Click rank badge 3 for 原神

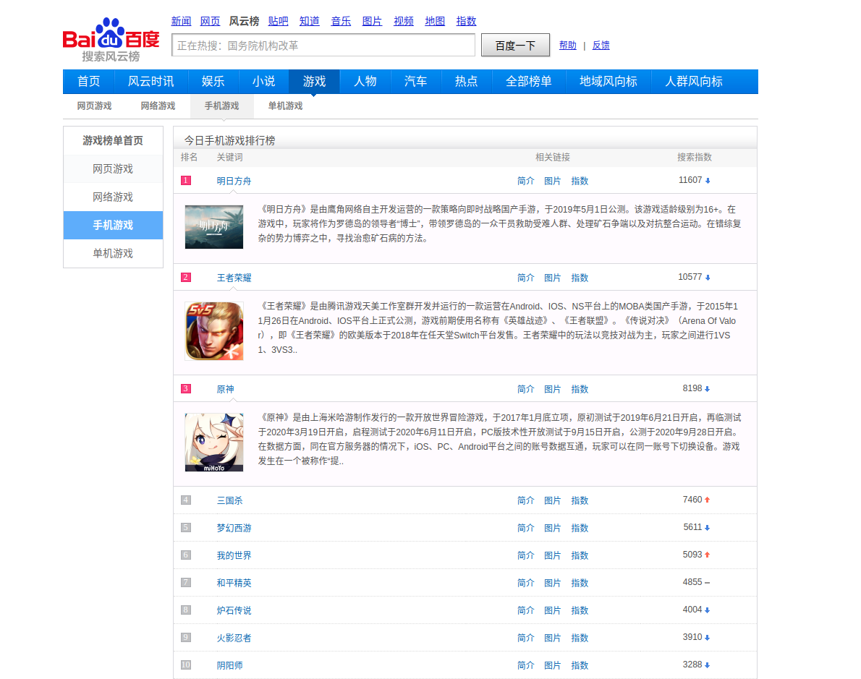pos(186,388)
